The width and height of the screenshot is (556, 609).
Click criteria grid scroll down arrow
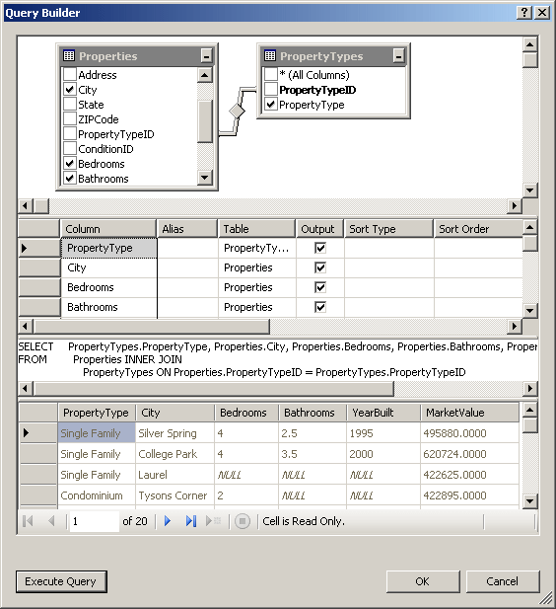(x=530, y=310)
